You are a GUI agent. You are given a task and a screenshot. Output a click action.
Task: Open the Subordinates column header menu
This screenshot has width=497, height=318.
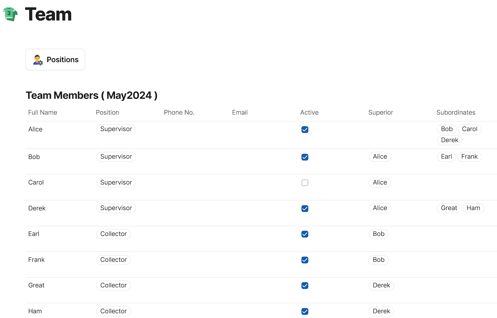point(456,113)
